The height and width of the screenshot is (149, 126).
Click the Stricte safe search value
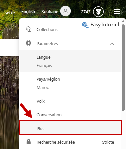(x=108, y=142)
